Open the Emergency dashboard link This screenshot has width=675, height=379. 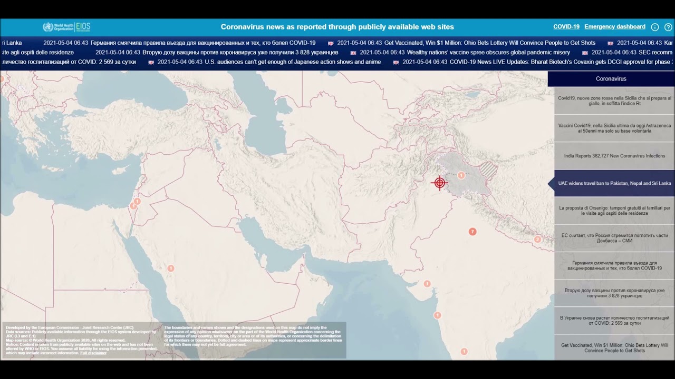tap(615, 27)
